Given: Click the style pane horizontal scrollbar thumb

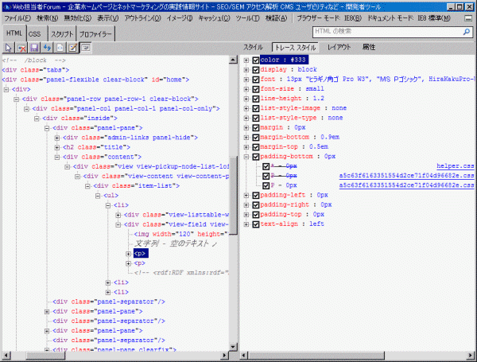Looking at the screenshot, I should tap(316, 356).
